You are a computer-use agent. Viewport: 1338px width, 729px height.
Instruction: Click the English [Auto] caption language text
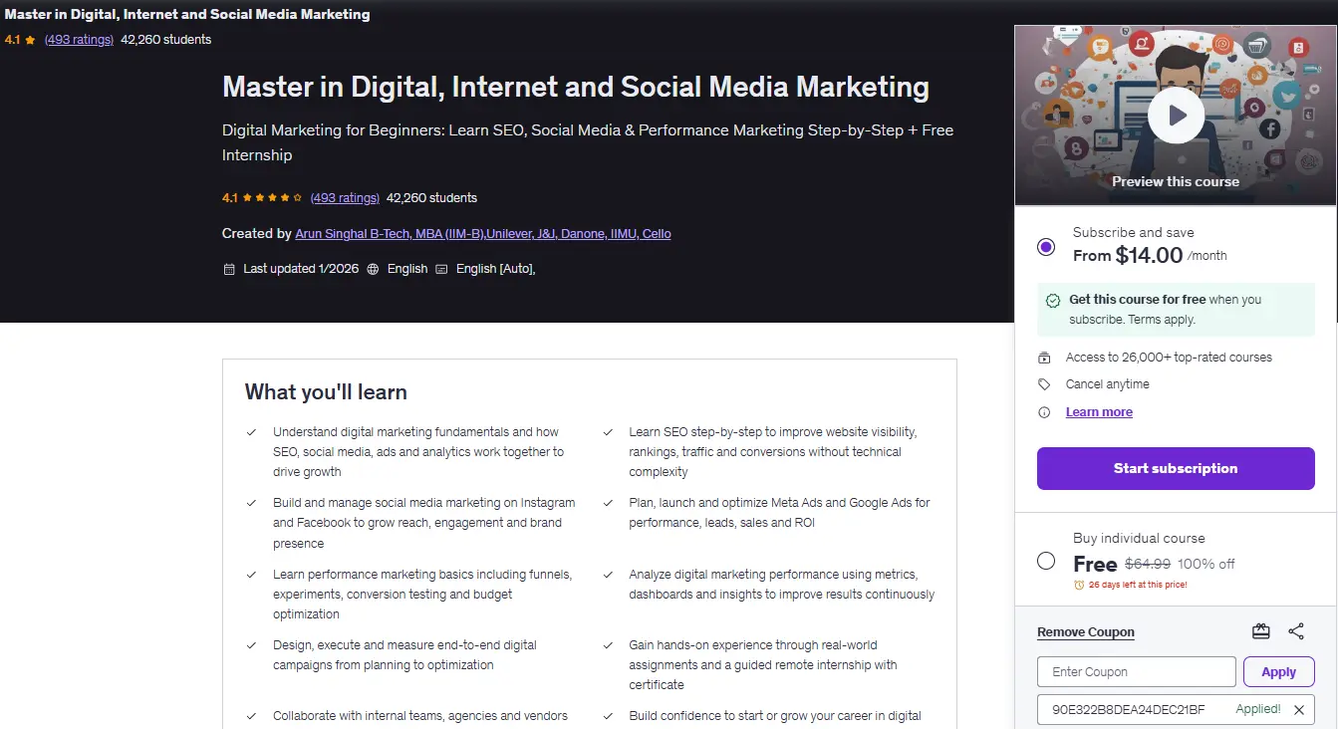pos(496,269)
